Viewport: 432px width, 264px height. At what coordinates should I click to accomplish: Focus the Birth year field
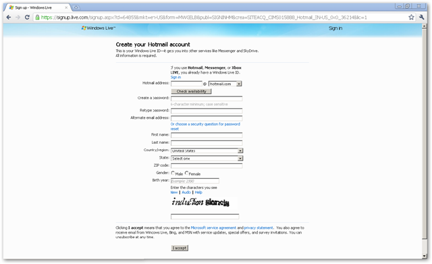coord(195,181)
